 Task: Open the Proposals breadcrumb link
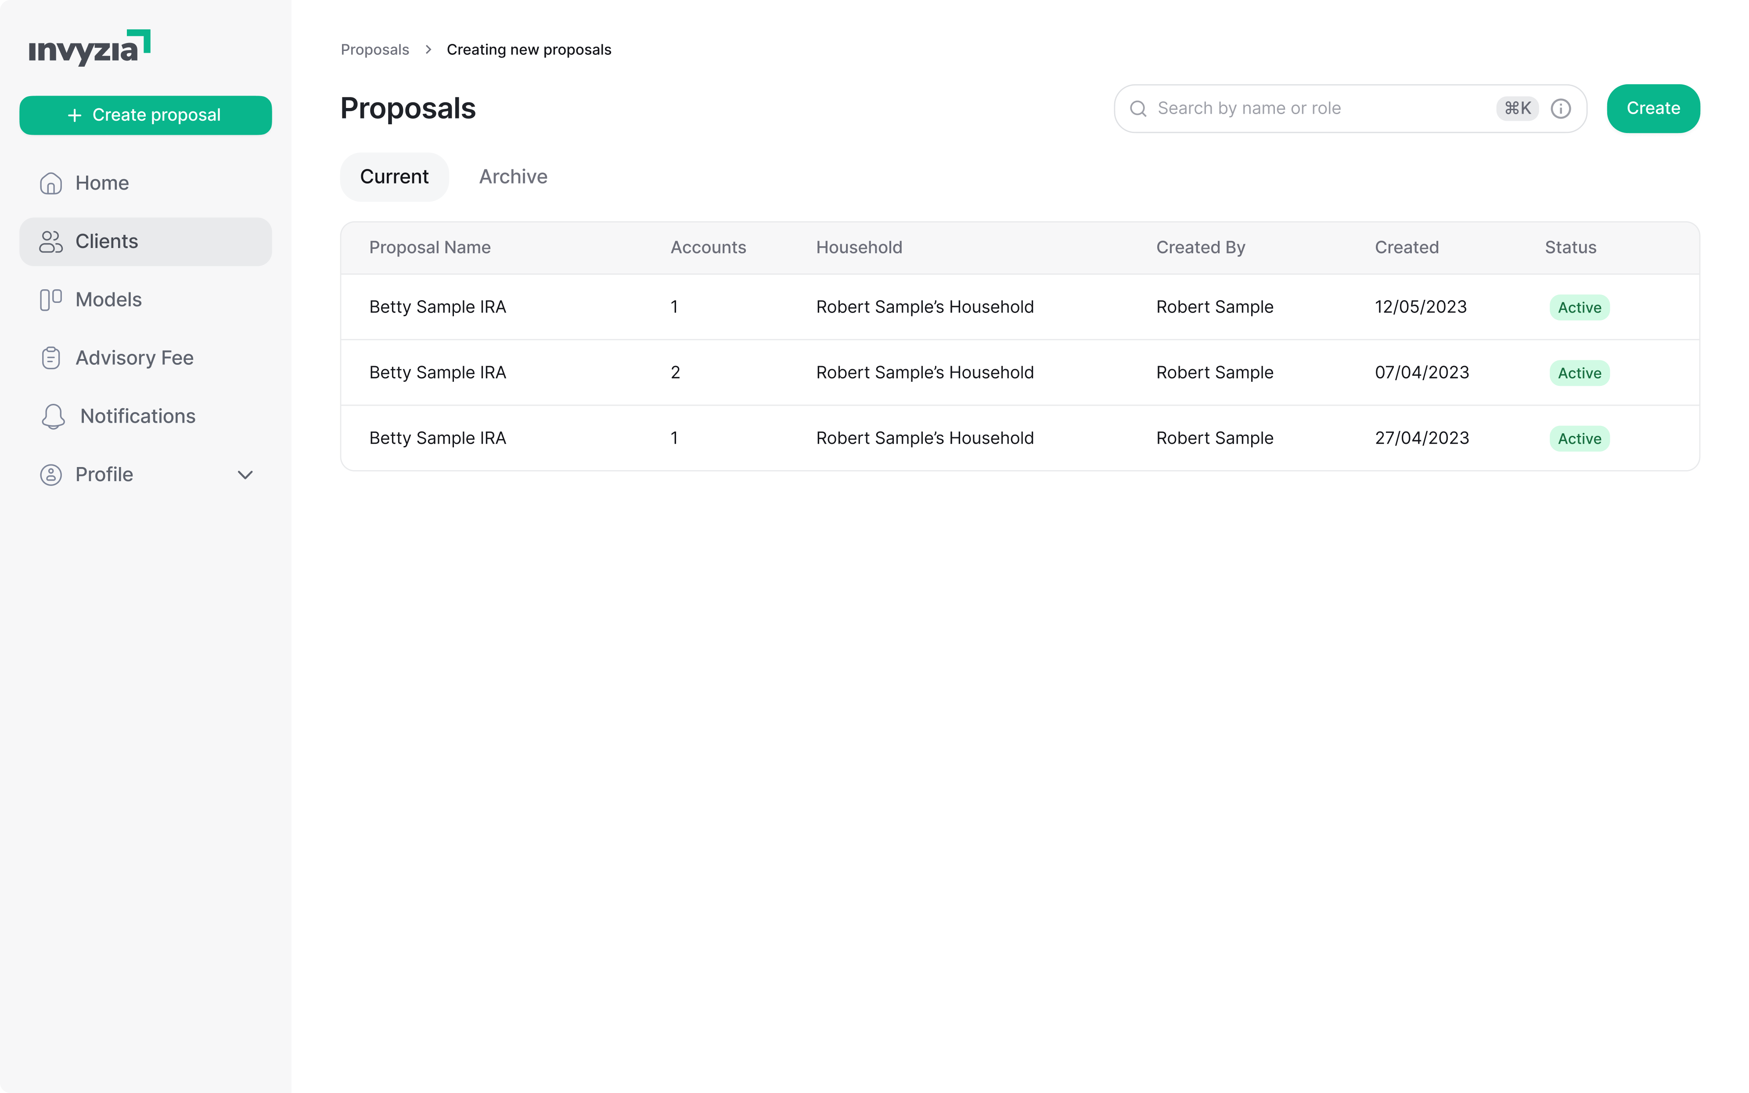click(374, 50)
